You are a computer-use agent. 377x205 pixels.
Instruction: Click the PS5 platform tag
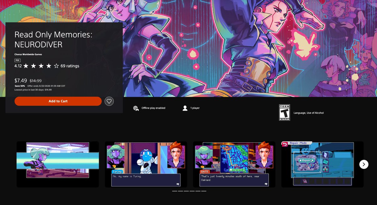[17, 60]
